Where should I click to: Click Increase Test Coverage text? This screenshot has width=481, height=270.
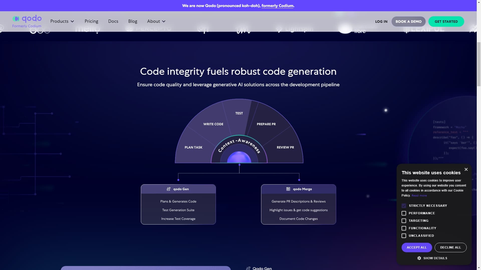pos(178,219)
